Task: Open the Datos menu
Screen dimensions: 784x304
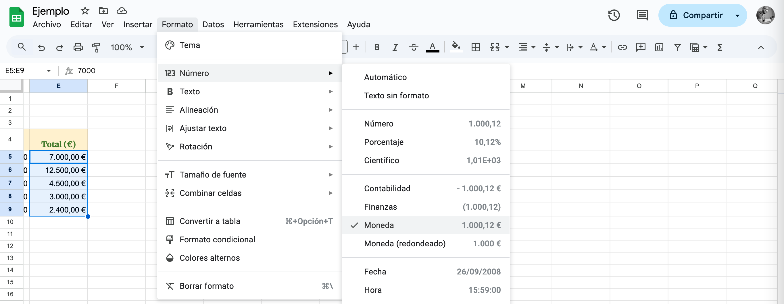Action: pos(213,24)
